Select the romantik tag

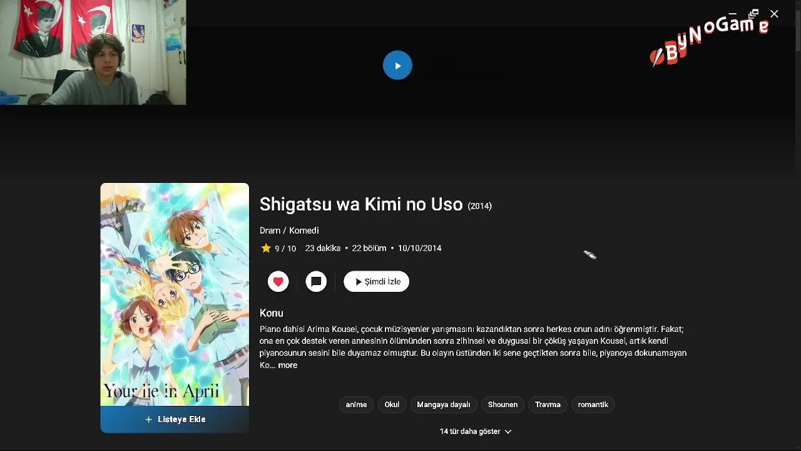coord(593,405)
